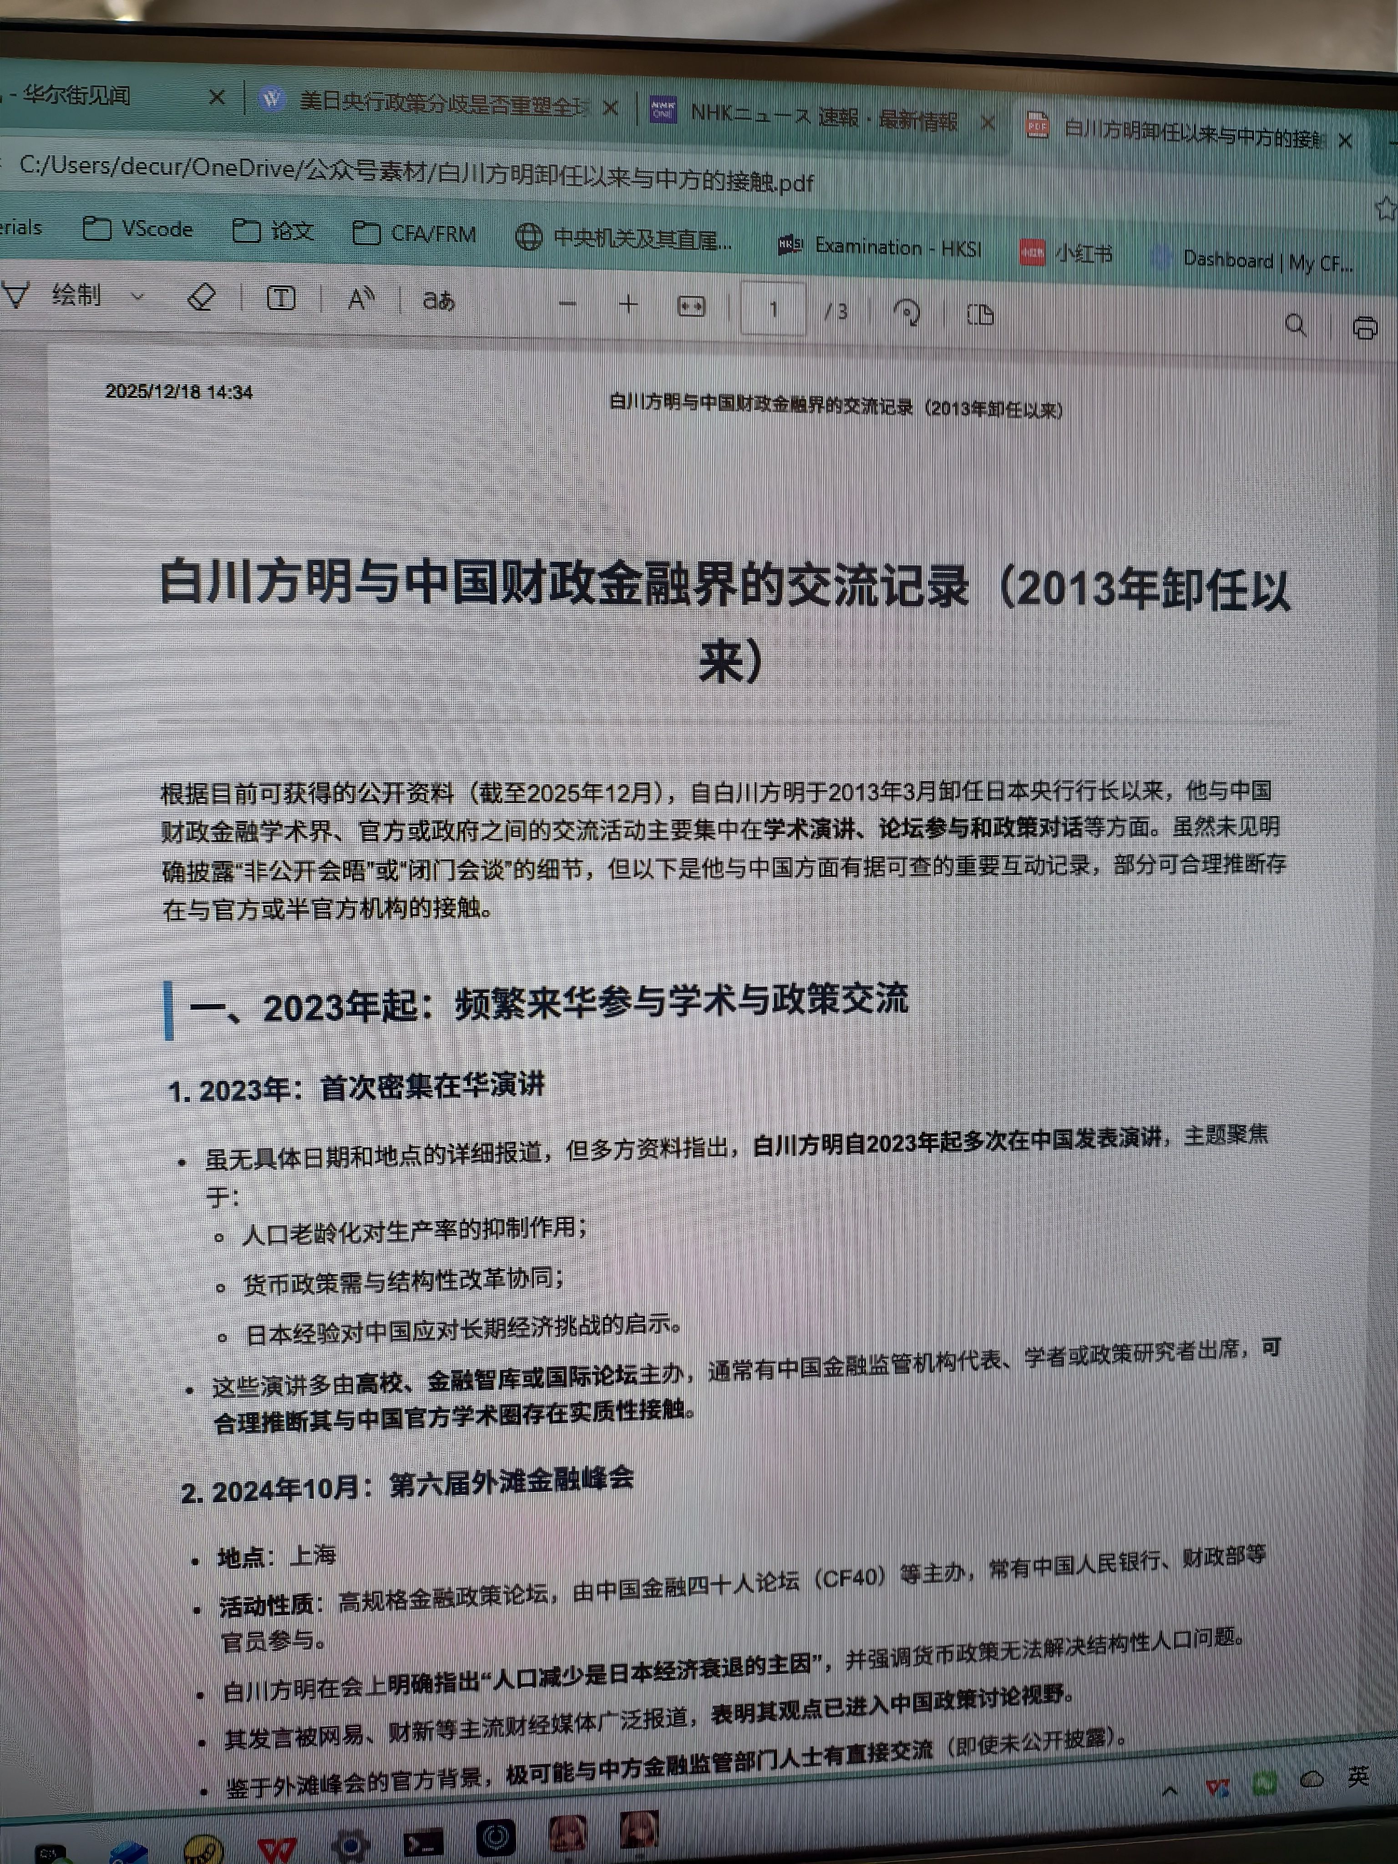
Task: Zoom in with the plus button
Action: (628, 304)
